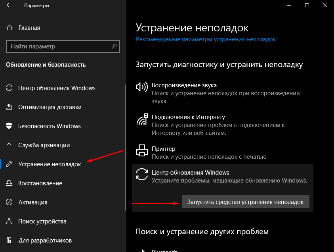Open Центр обновления Windows in the sidebar
Screen dimensions: 334x252
click(x=57, y=88)
